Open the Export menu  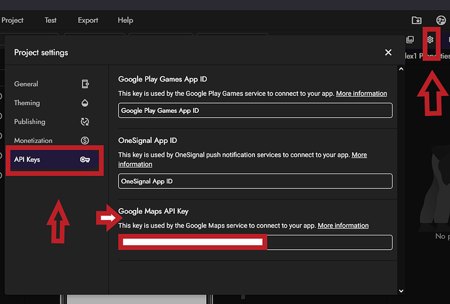pyautogui.click(x=88, y=20)
